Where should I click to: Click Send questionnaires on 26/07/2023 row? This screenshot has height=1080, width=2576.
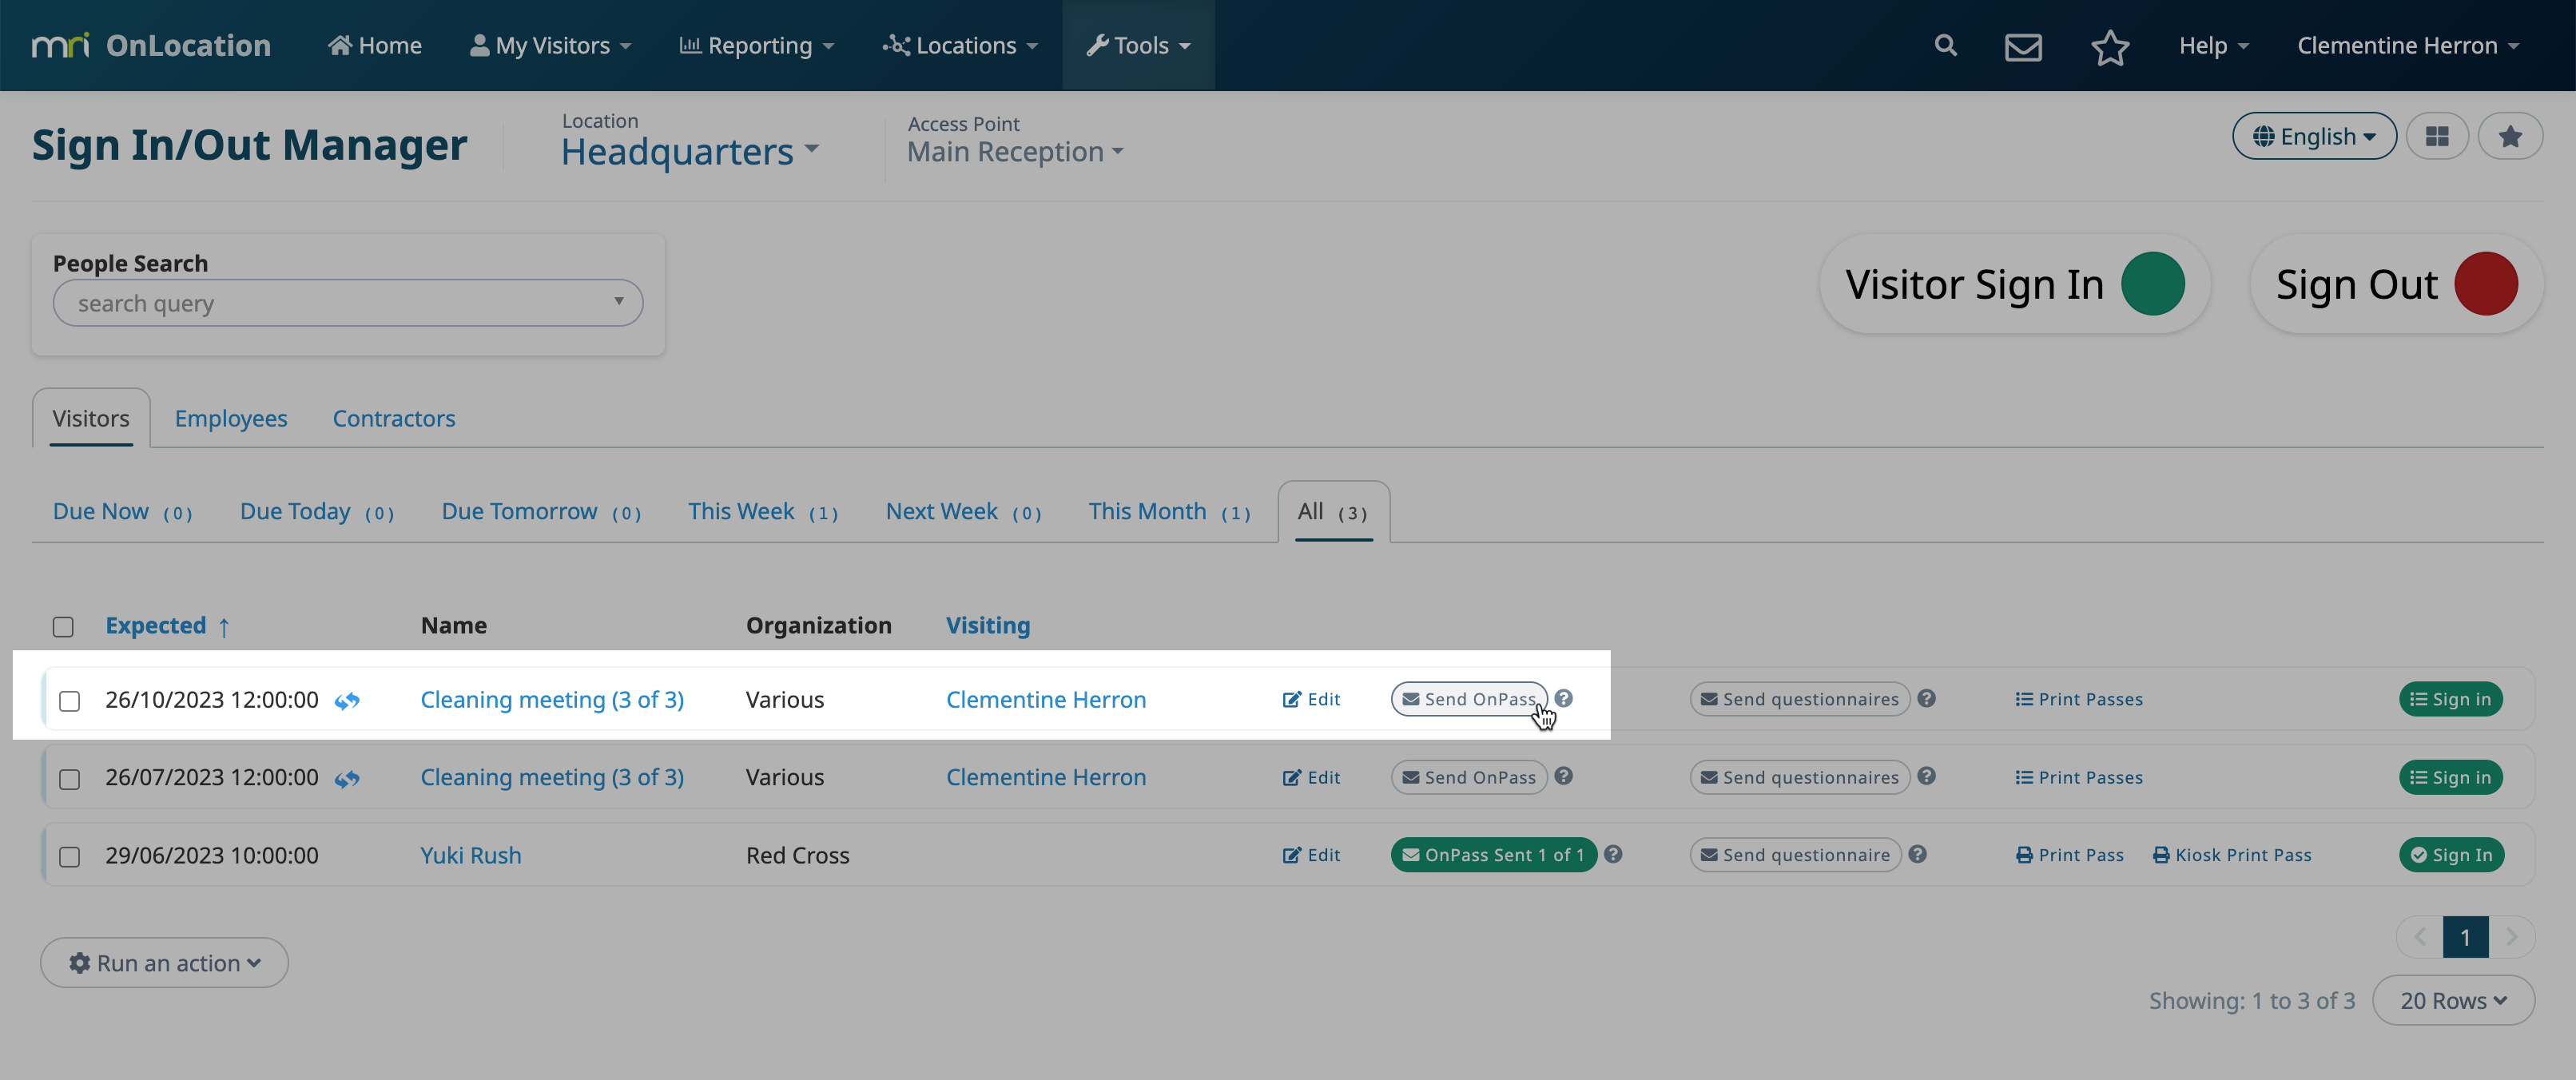coord(1800,777)
